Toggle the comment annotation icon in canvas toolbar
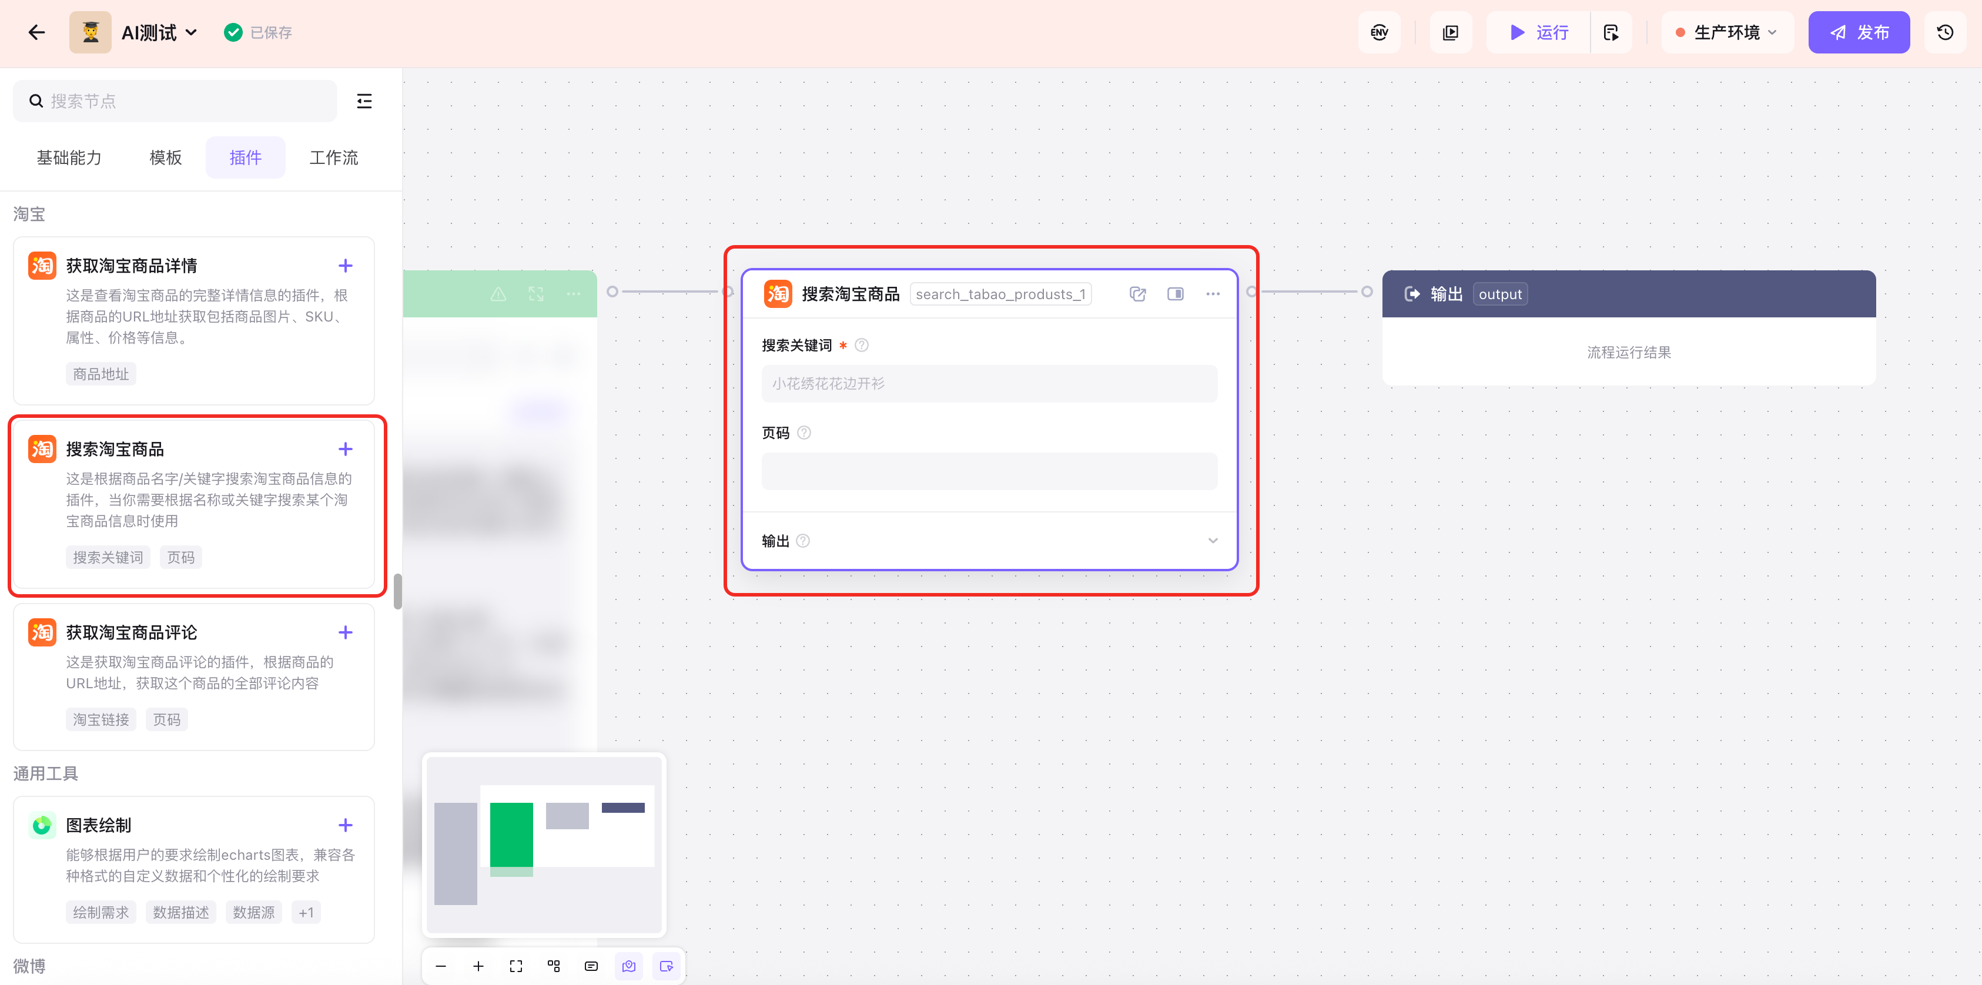The width and height of the screenshot is (1982, 985). (x=591, y=966)
